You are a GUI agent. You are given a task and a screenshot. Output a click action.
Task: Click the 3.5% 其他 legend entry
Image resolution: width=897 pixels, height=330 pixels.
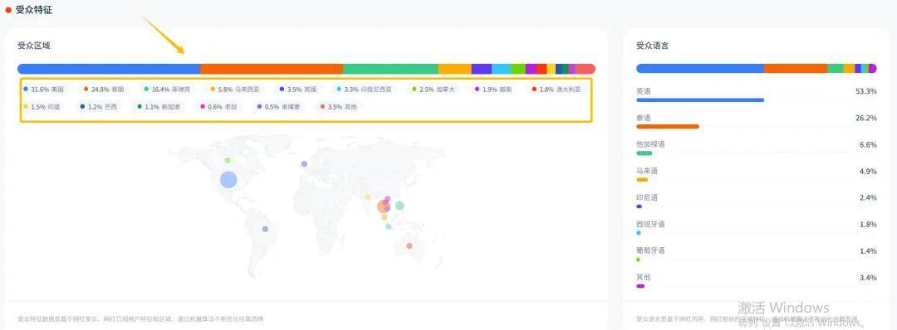tap(339, 107)
